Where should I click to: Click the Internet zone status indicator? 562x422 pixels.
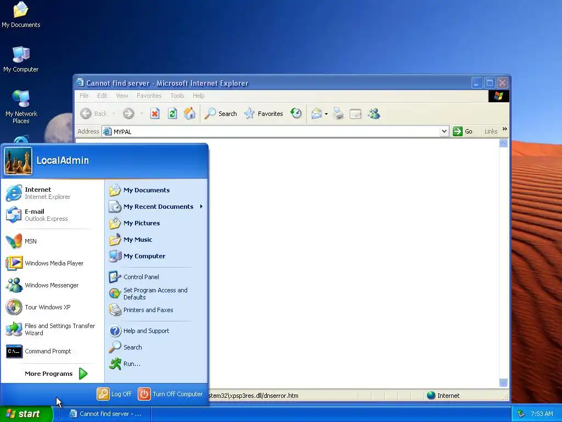click(x=443, y=396)
